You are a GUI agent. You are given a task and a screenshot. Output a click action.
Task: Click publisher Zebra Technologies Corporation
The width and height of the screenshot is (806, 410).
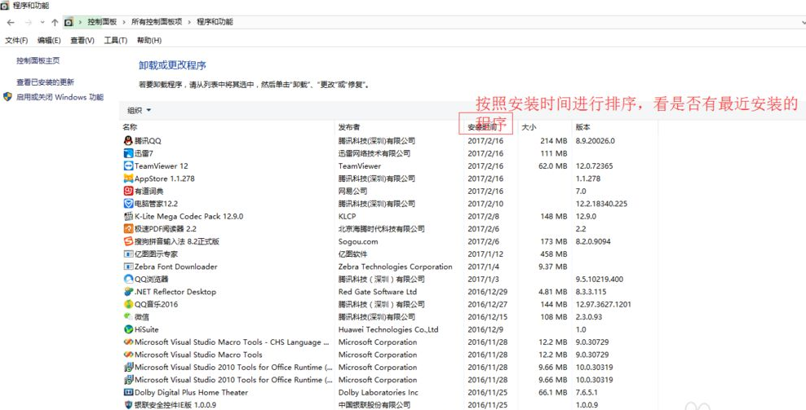396,267
